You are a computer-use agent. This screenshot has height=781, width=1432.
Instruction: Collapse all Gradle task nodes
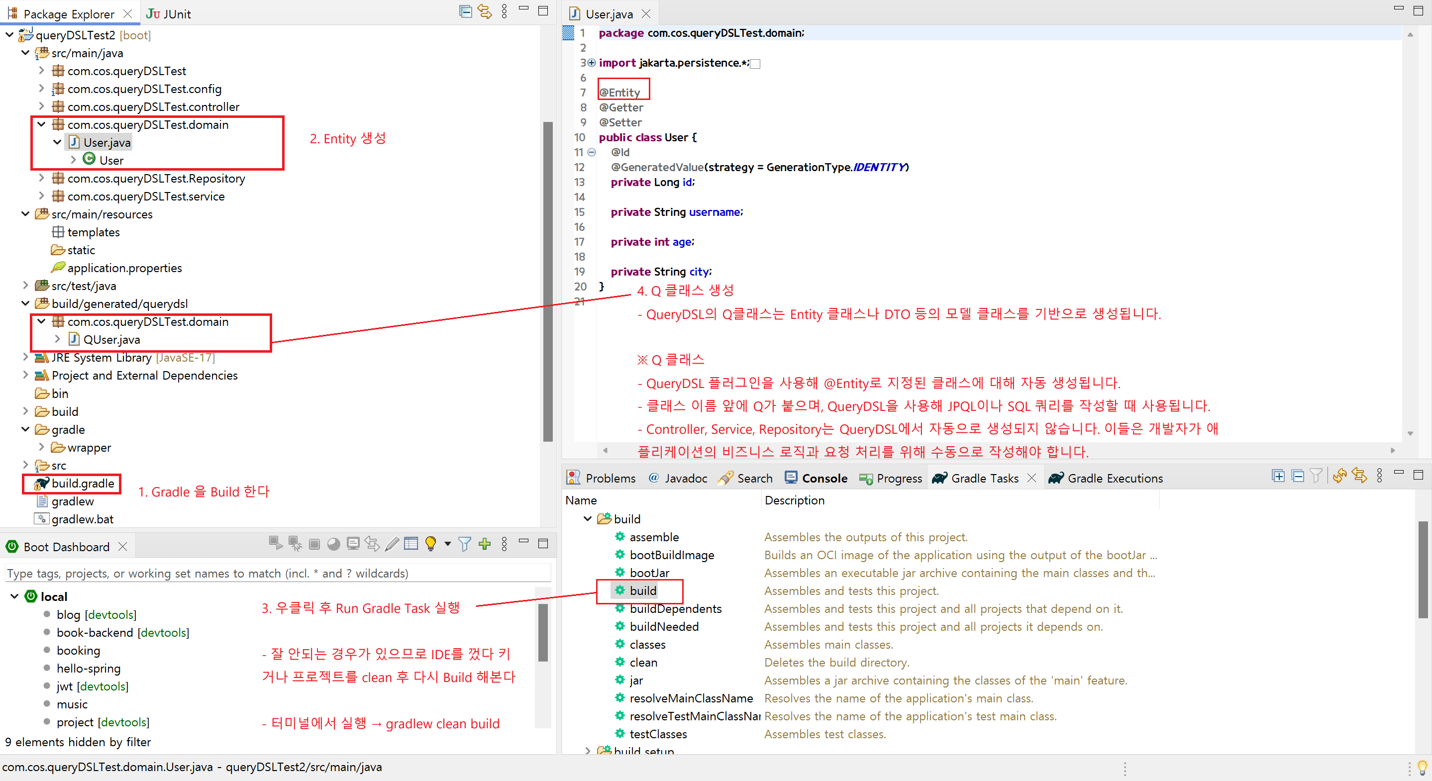pyautogui.click(x=1298, y=476)
